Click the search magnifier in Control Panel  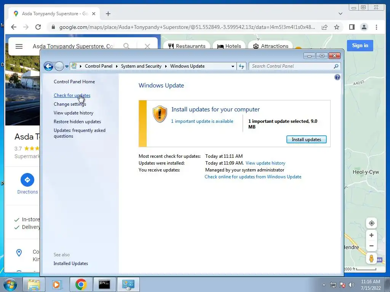coord(336,66)
